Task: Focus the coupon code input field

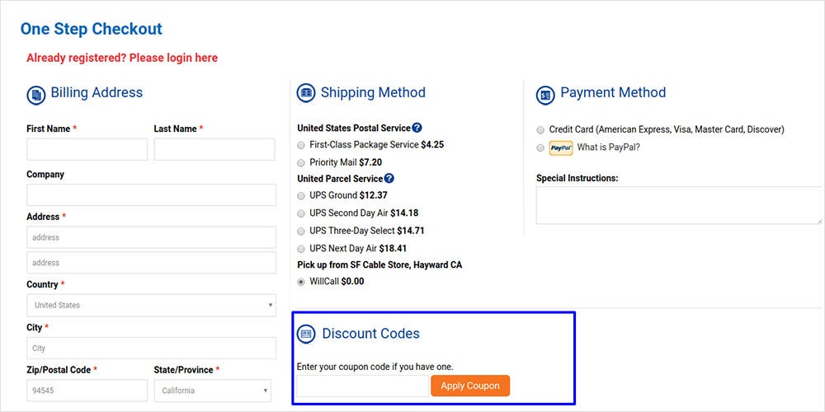Action: 363,386
